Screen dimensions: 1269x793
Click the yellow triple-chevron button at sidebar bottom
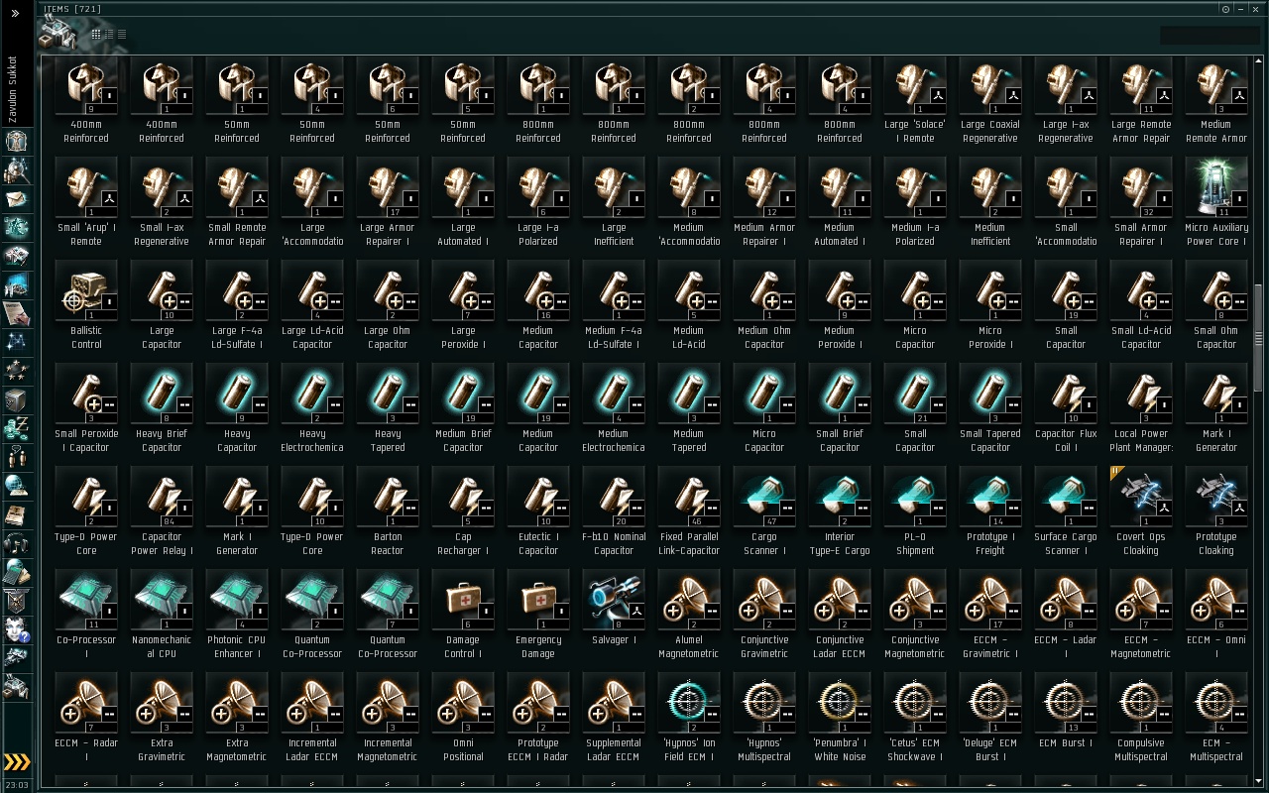pos(17,762)
